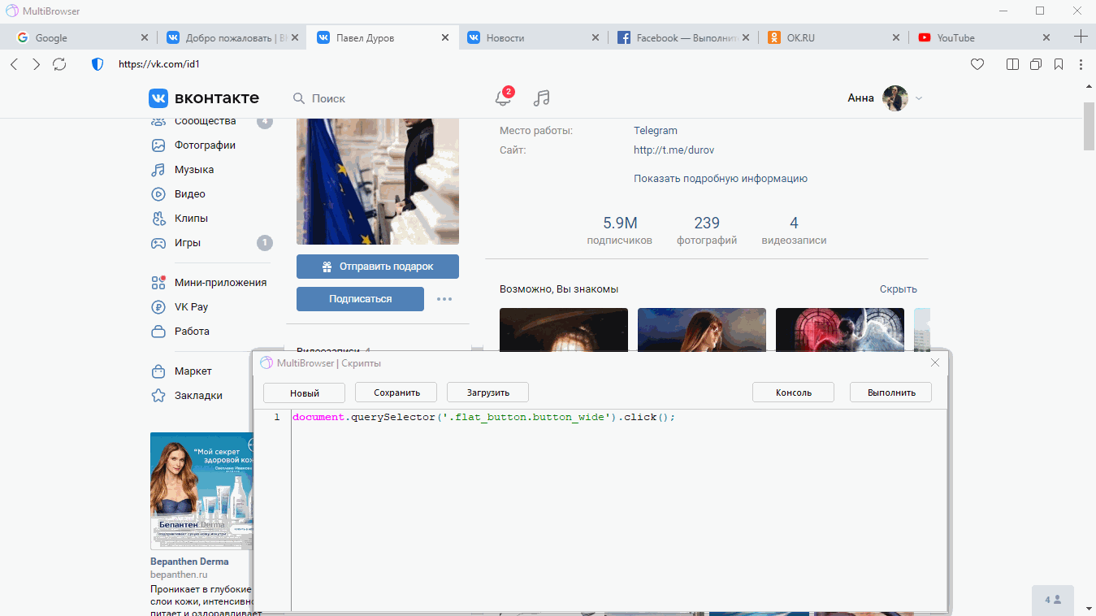Viewport: 1096px width, 616px height.
Task: Run the script with the Выполнить button
Action: 890,392
